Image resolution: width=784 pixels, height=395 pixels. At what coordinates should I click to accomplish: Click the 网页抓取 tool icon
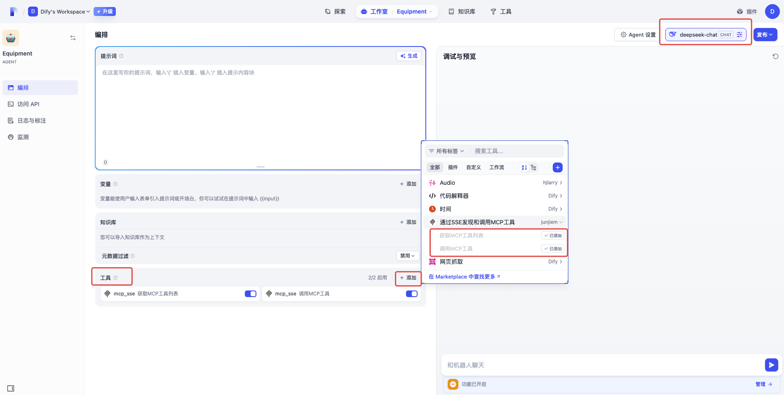(432, 262)
